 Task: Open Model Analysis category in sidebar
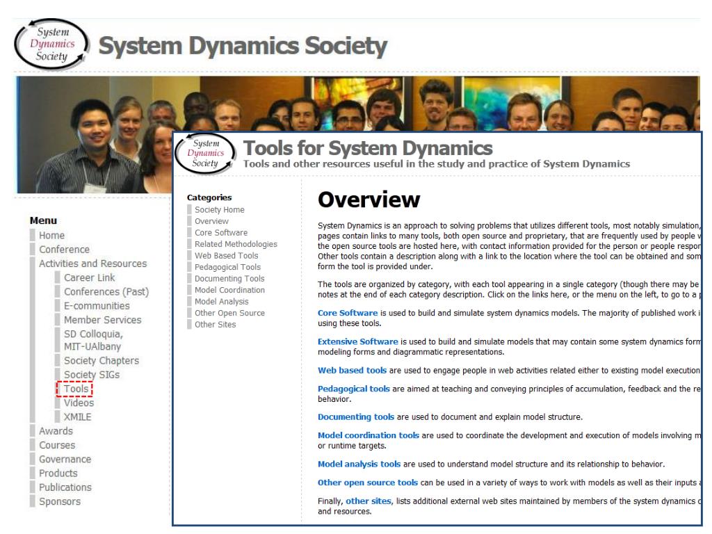(x=222, y=302)
